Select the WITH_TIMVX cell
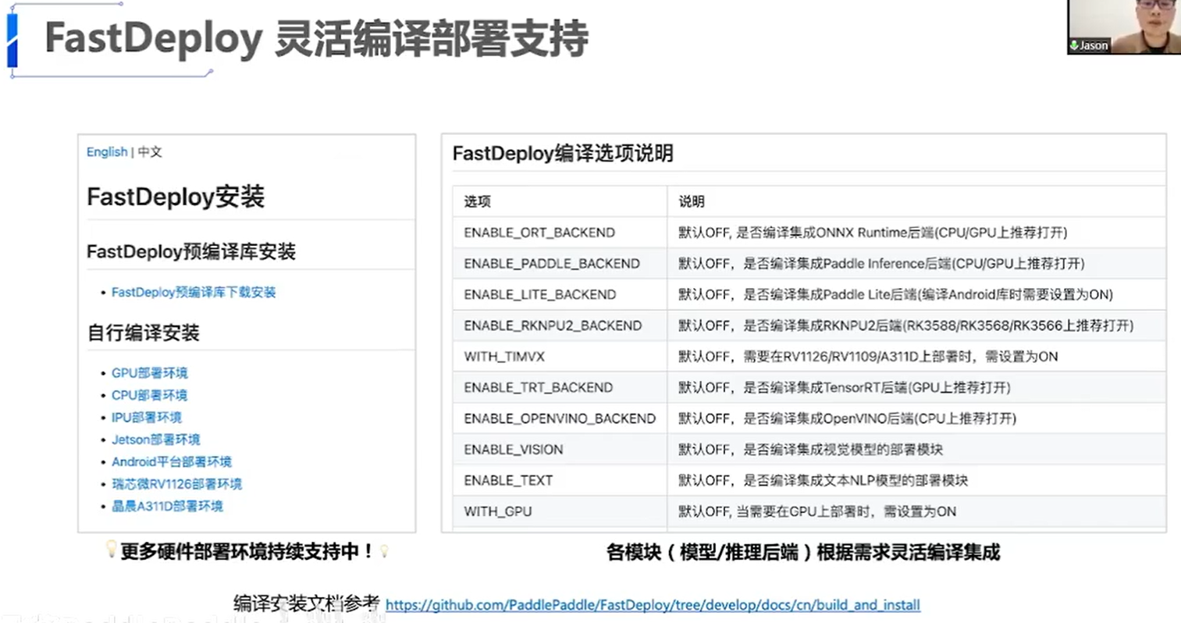Viewport: 1181px width, 623px height. tap(560, 357)
